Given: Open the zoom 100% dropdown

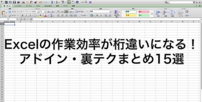Looking at the screenshot, I should point(86,2).
